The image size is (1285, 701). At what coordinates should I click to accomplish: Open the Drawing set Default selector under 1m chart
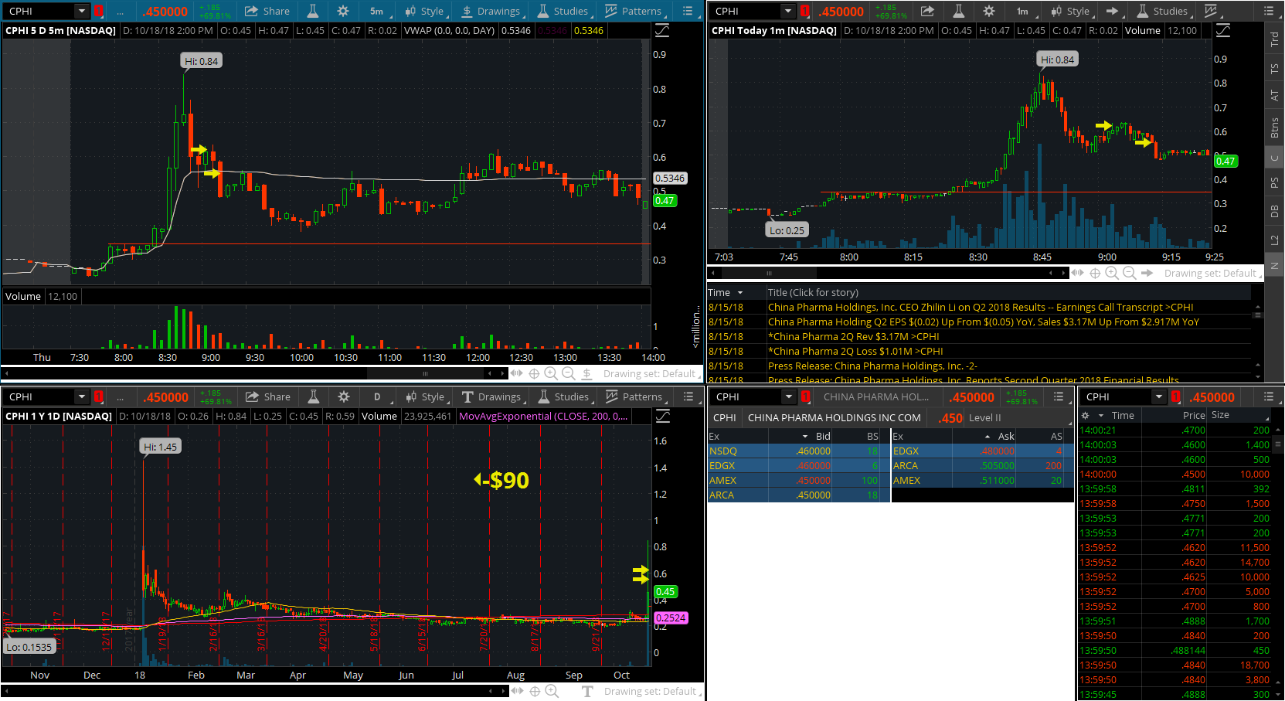pyautogui.click(x=1212, y=273)
